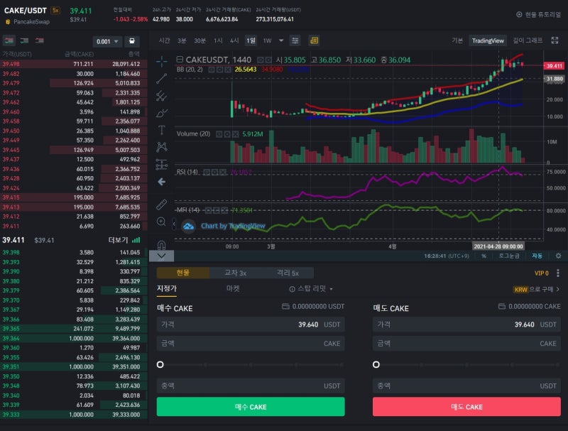This screenshot has width=568, height=431.
Task: Collapse the CAKEUSDT chart legend
Action: tap(180, 59)
